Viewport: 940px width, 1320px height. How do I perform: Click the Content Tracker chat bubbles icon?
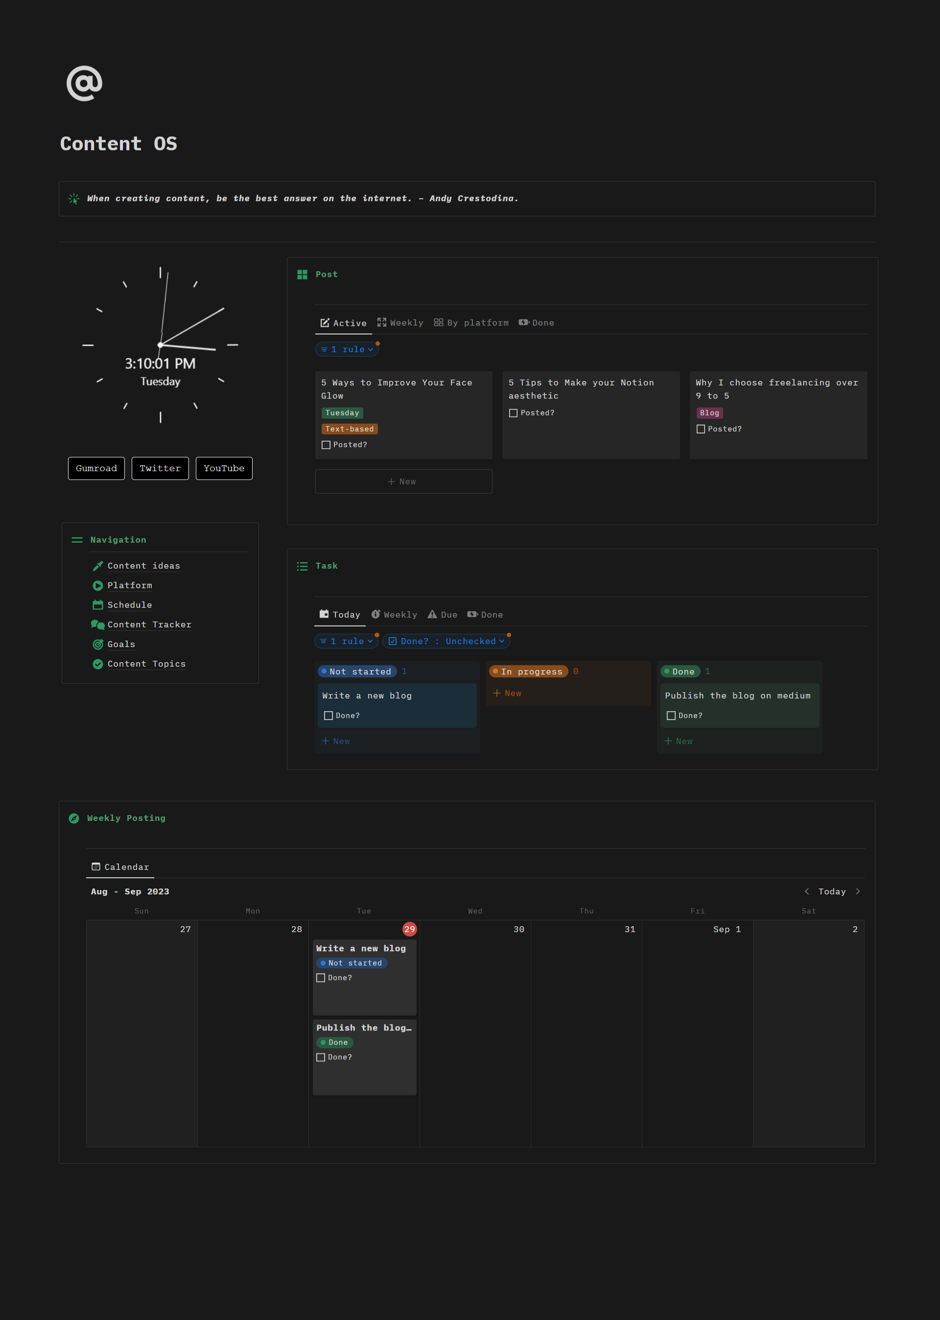[98, 624]
